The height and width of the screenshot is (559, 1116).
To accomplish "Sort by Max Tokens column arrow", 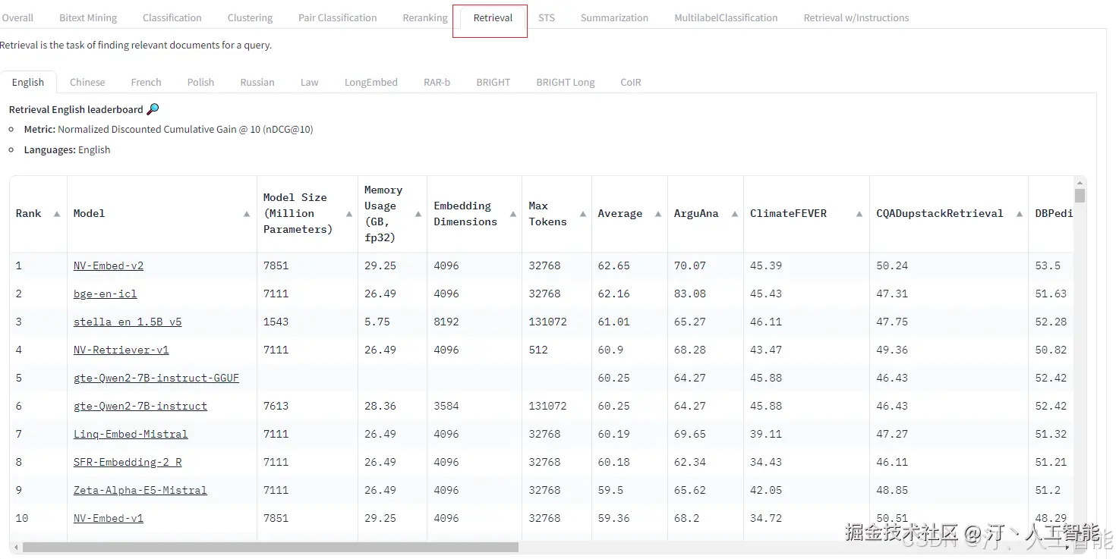I will coord(583,214).
